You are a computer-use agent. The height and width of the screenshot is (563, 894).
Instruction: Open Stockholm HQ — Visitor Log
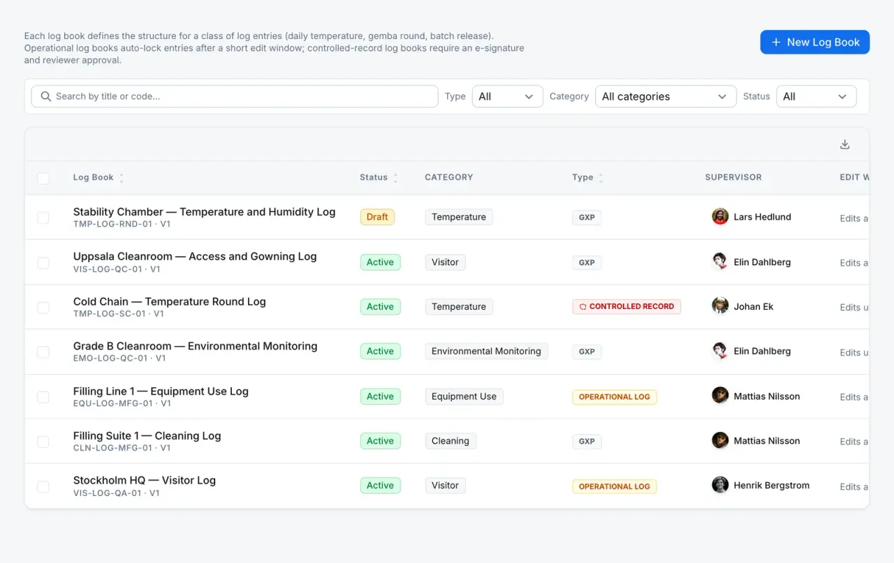click(145, 481)
